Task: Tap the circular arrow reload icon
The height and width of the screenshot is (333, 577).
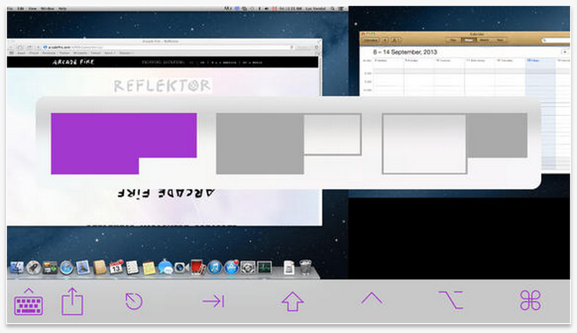Action: click(x=133, y=301)
